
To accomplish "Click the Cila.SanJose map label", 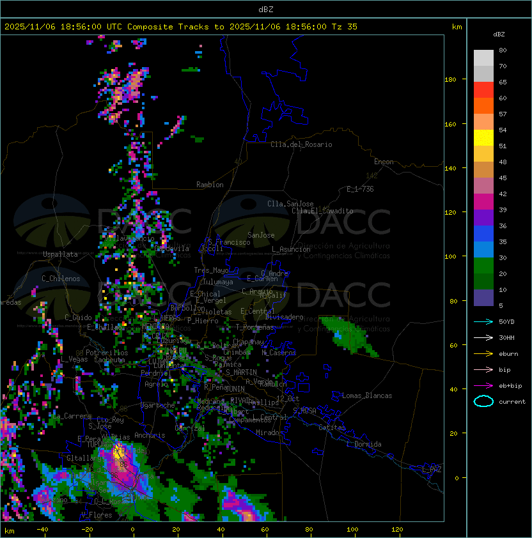I will pos(290,204).
